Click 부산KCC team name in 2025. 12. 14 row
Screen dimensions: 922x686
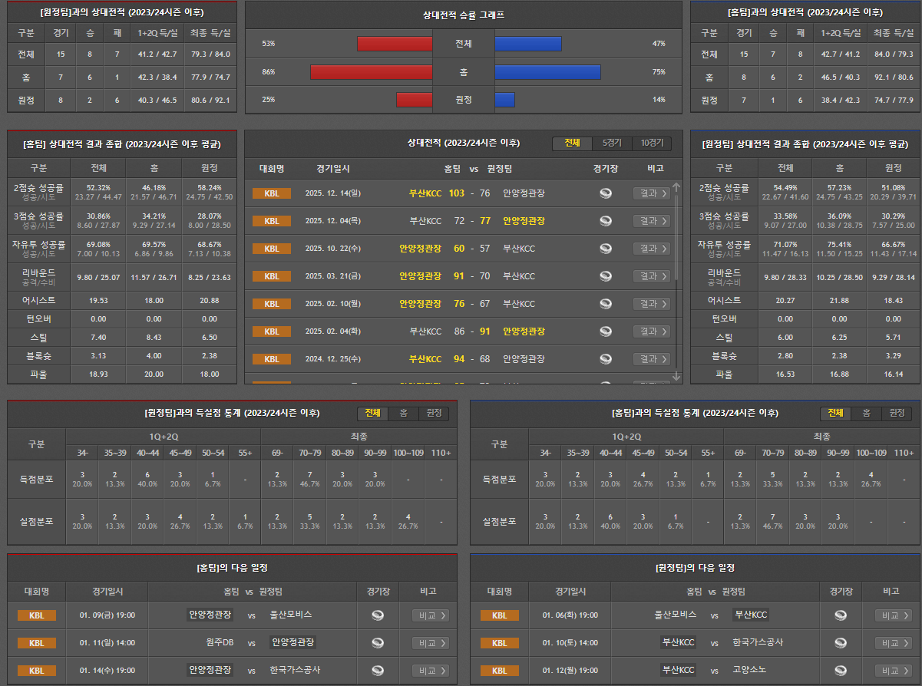425,193
